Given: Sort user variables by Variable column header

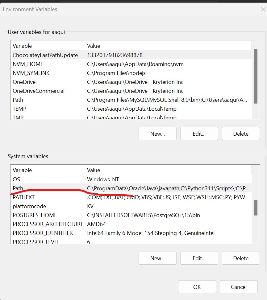Looking at the screenshot, I should [22, 46].
